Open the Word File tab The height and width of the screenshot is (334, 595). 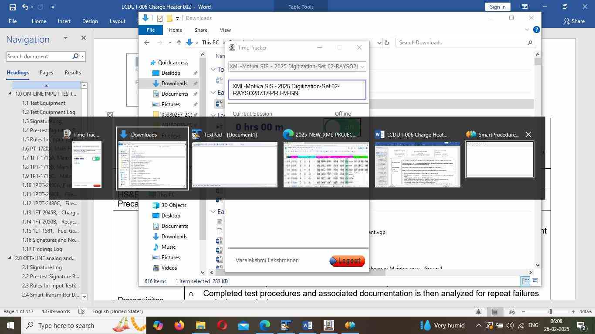13,21
